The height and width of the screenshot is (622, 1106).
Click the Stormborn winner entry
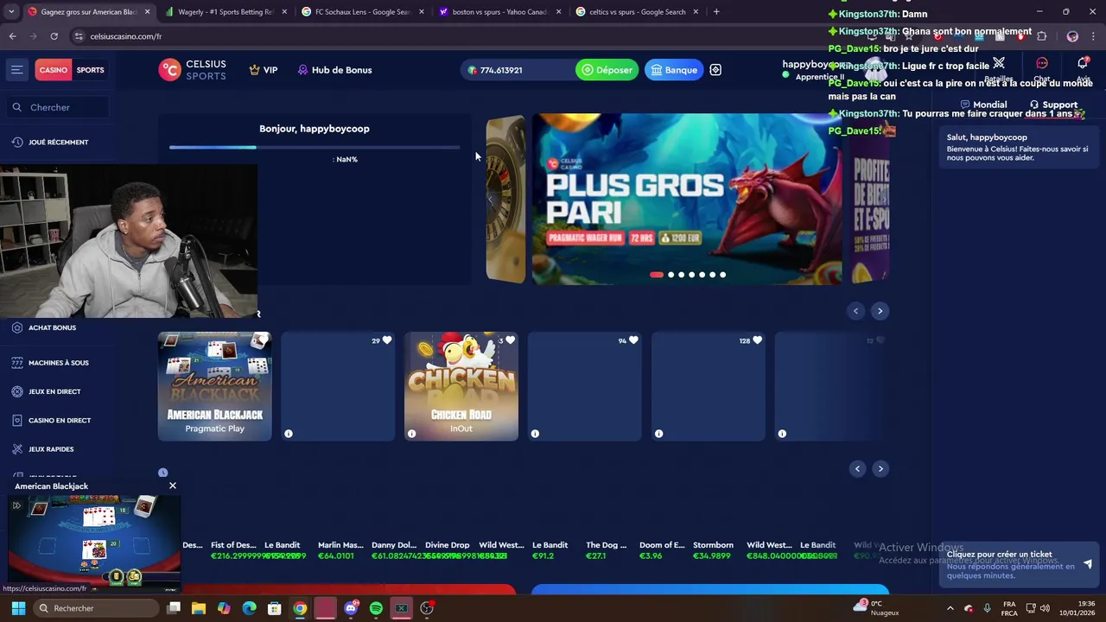(x=713, y=550)
